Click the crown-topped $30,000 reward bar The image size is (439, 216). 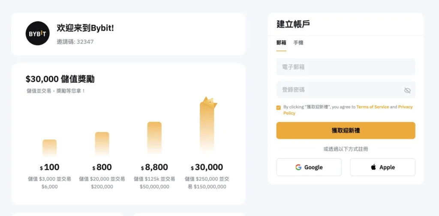208,126
